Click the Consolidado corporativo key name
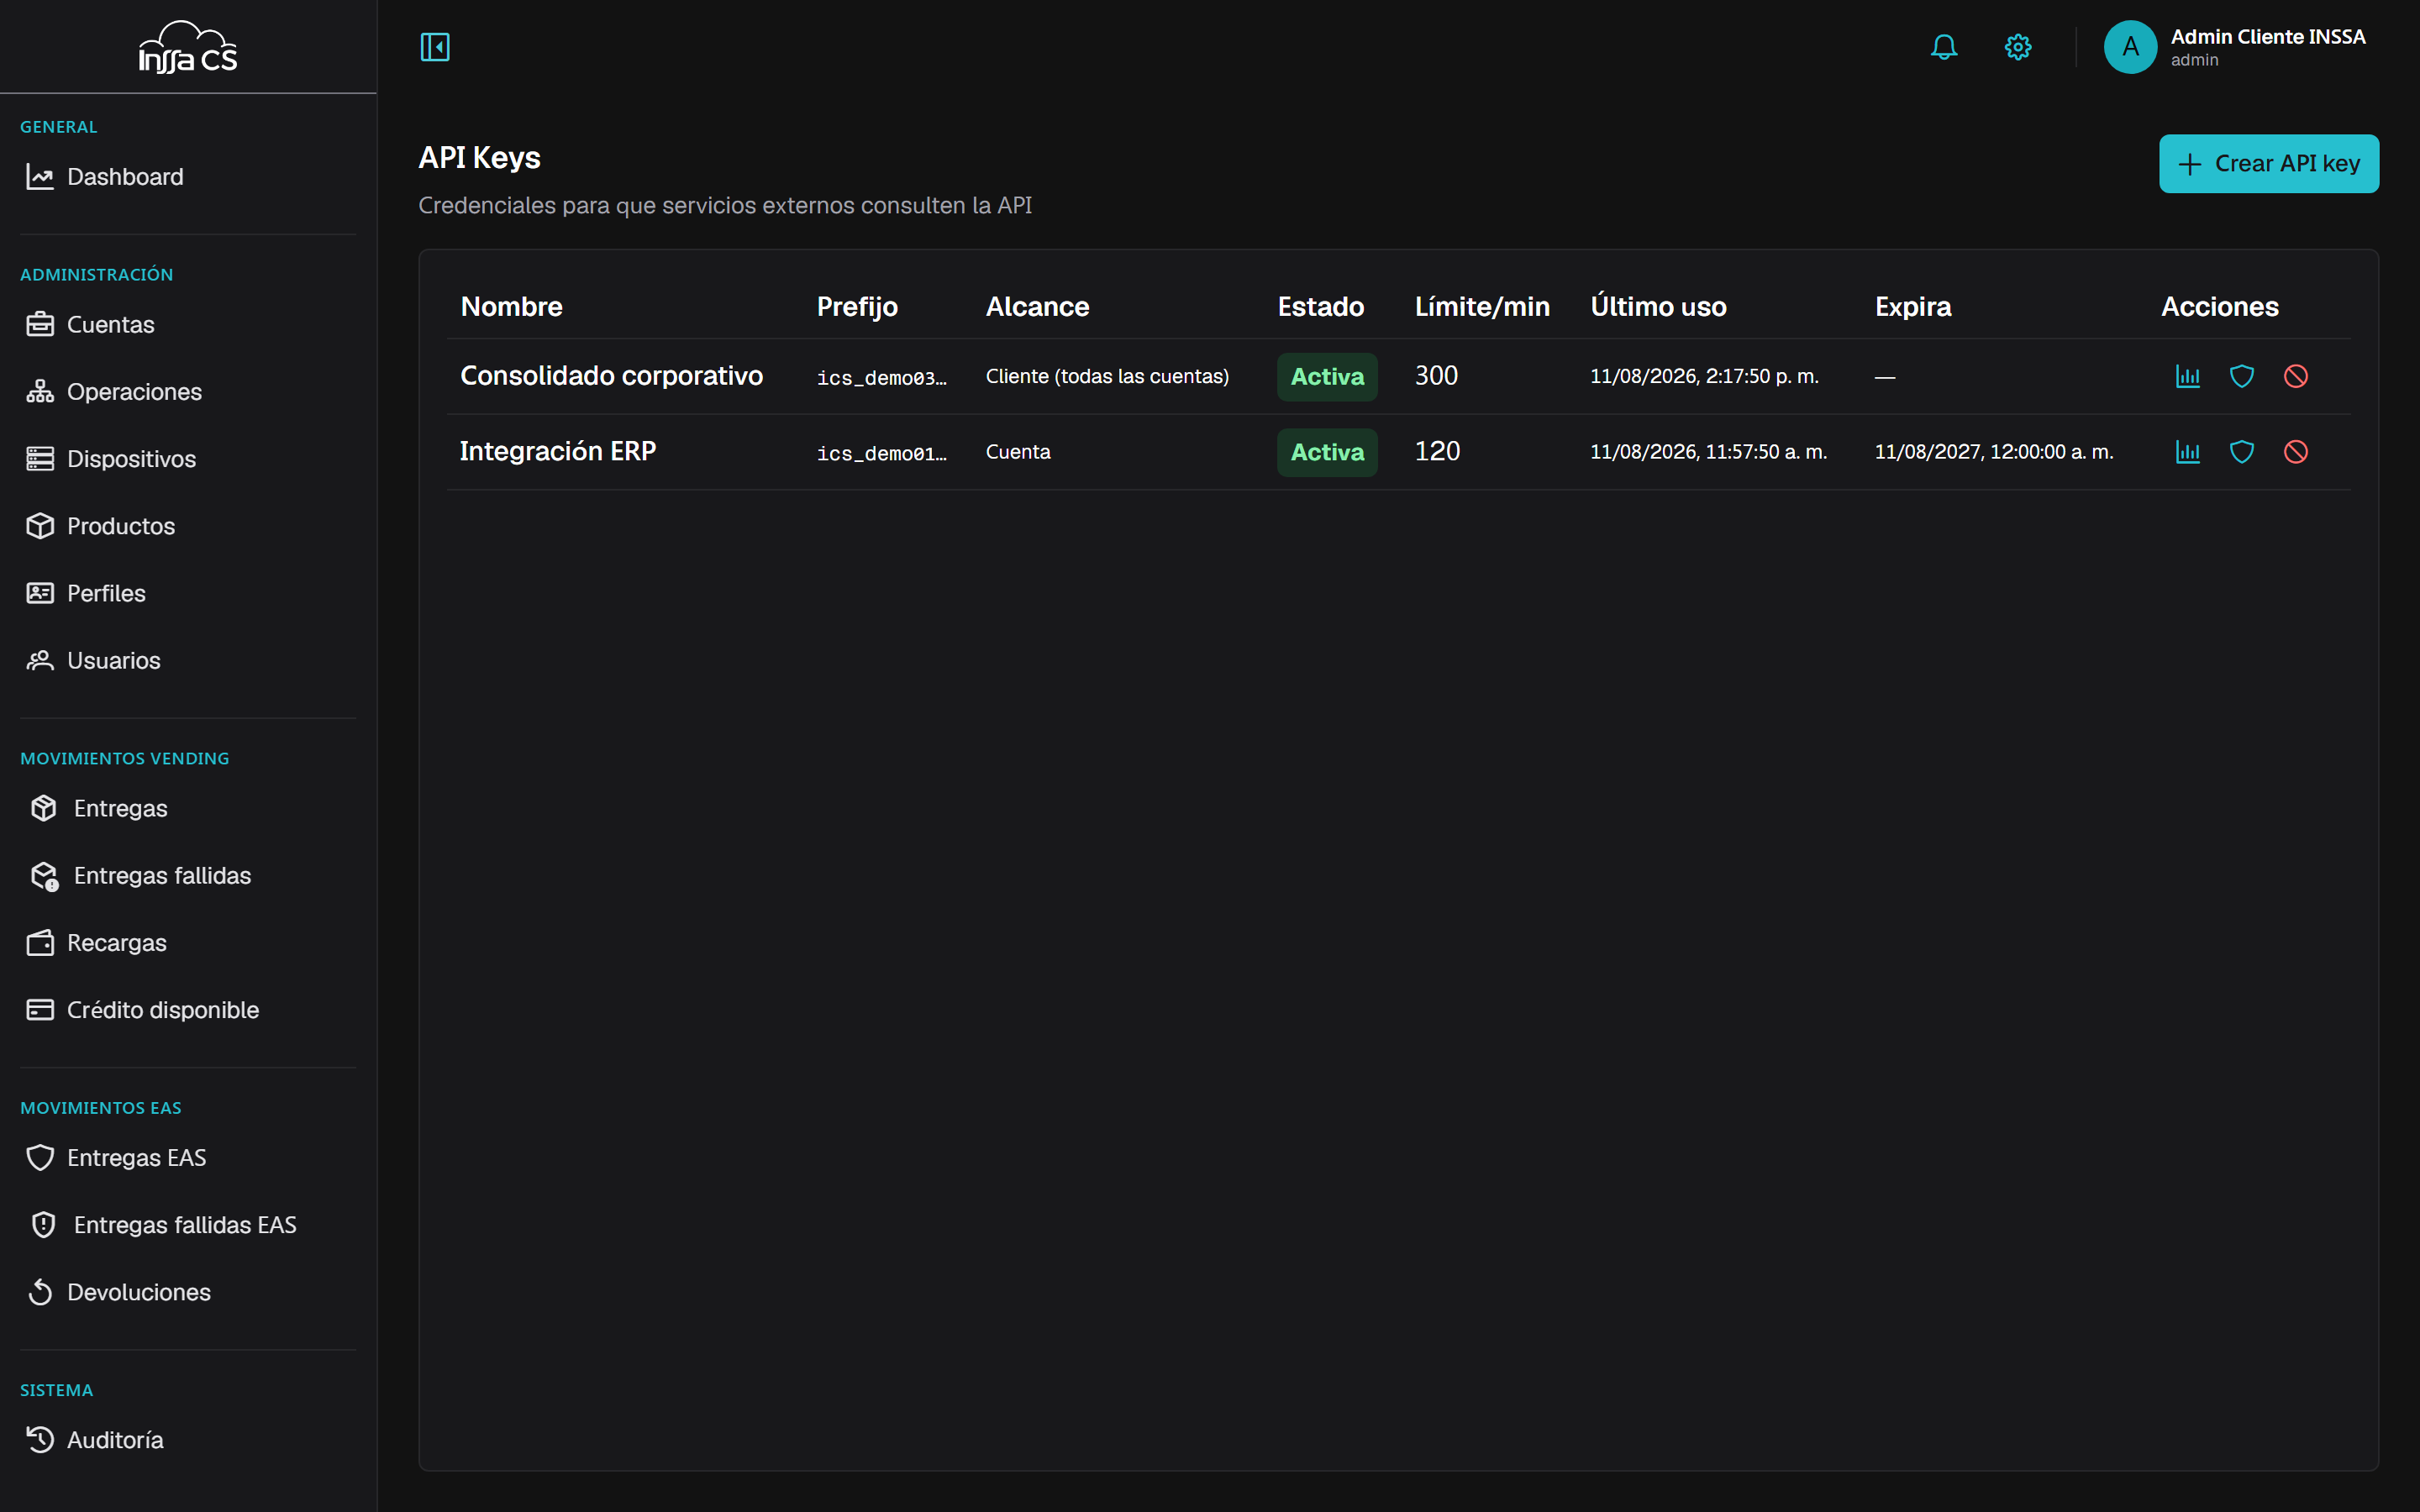The image size is (2420, 1512). click(x=611, y=376)
